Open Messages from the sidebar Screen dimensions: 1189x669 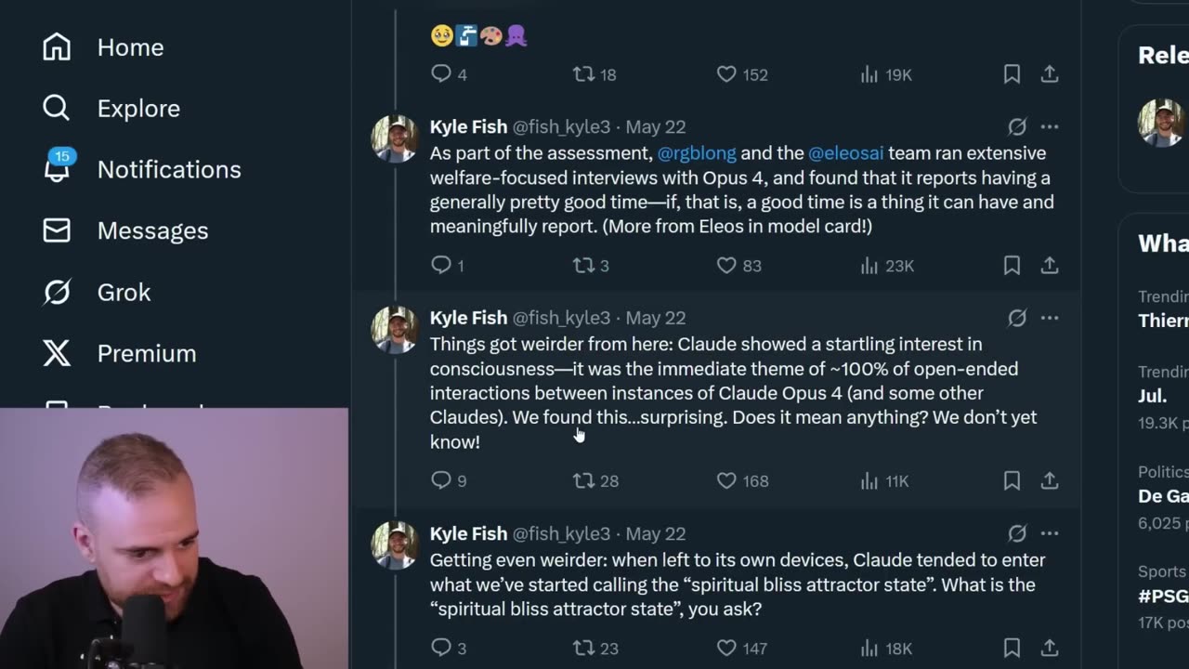(x=124, y=231)
